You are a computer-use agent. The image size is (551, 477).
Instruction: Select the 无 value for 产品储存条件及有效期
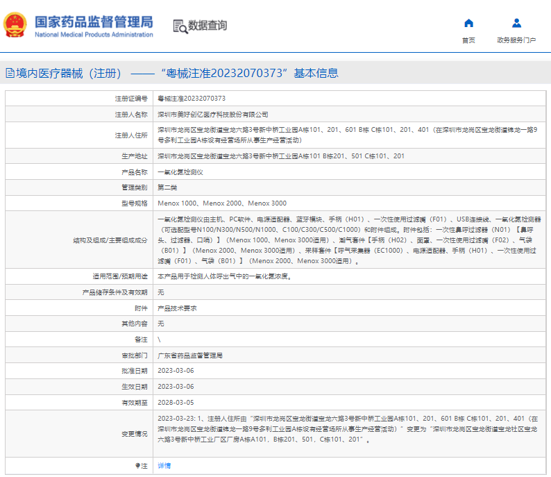(x=161, y=292)
